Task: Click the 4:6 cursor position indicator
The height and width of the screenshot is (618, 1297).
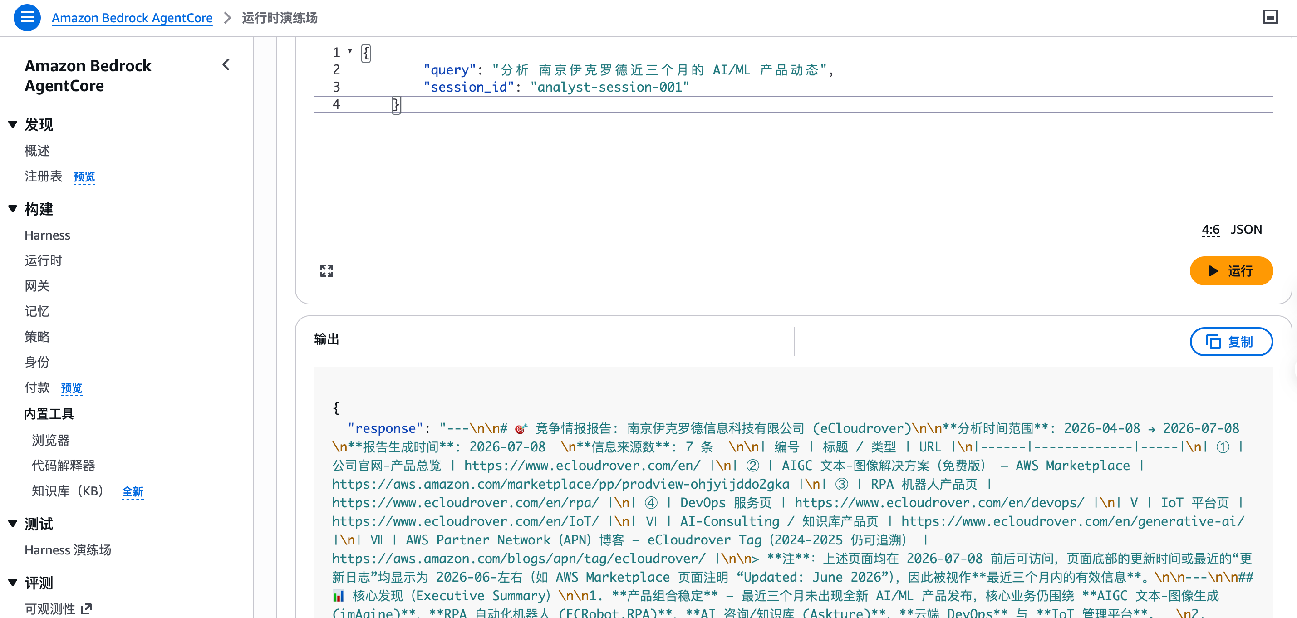Action: tap(1210, 230)
